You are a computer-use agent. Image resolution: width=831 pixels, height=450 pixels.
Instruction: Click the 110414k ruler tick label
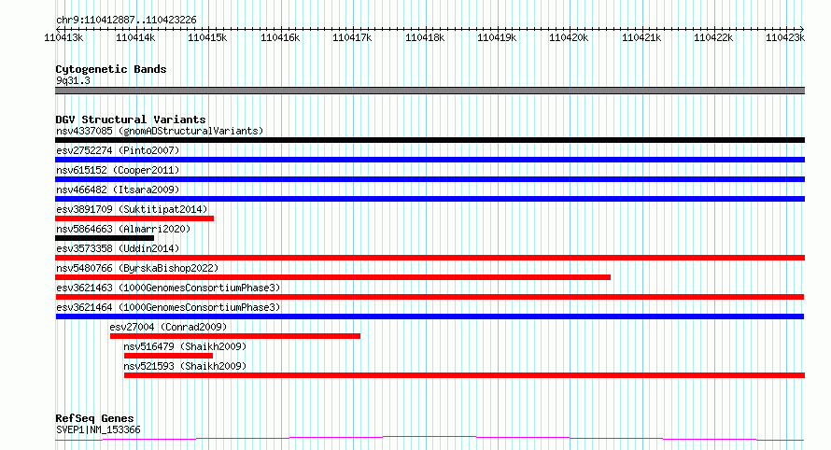(x=135, y=37)
